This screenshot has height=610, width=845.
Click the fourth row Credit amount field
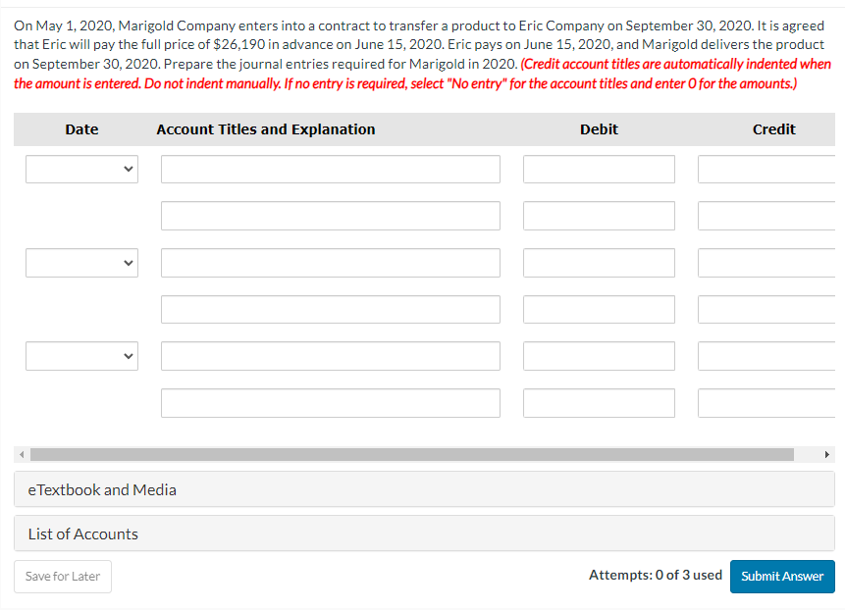[x=766, y=309]
